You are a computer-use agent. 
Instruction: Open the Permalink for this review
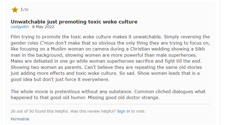point(20,119)
